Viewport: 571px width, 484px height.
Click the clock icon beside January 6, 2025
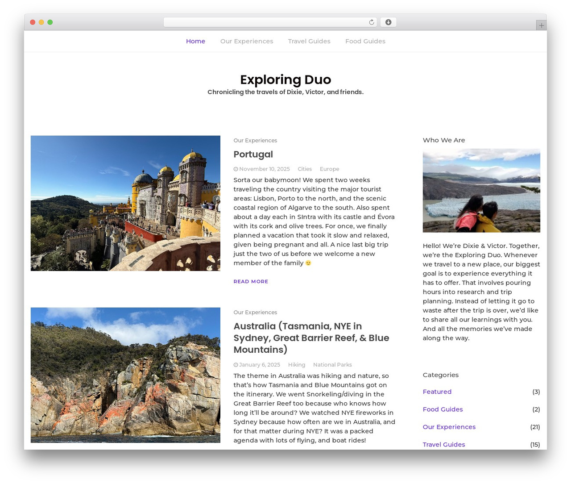click(x=236, y=365)
